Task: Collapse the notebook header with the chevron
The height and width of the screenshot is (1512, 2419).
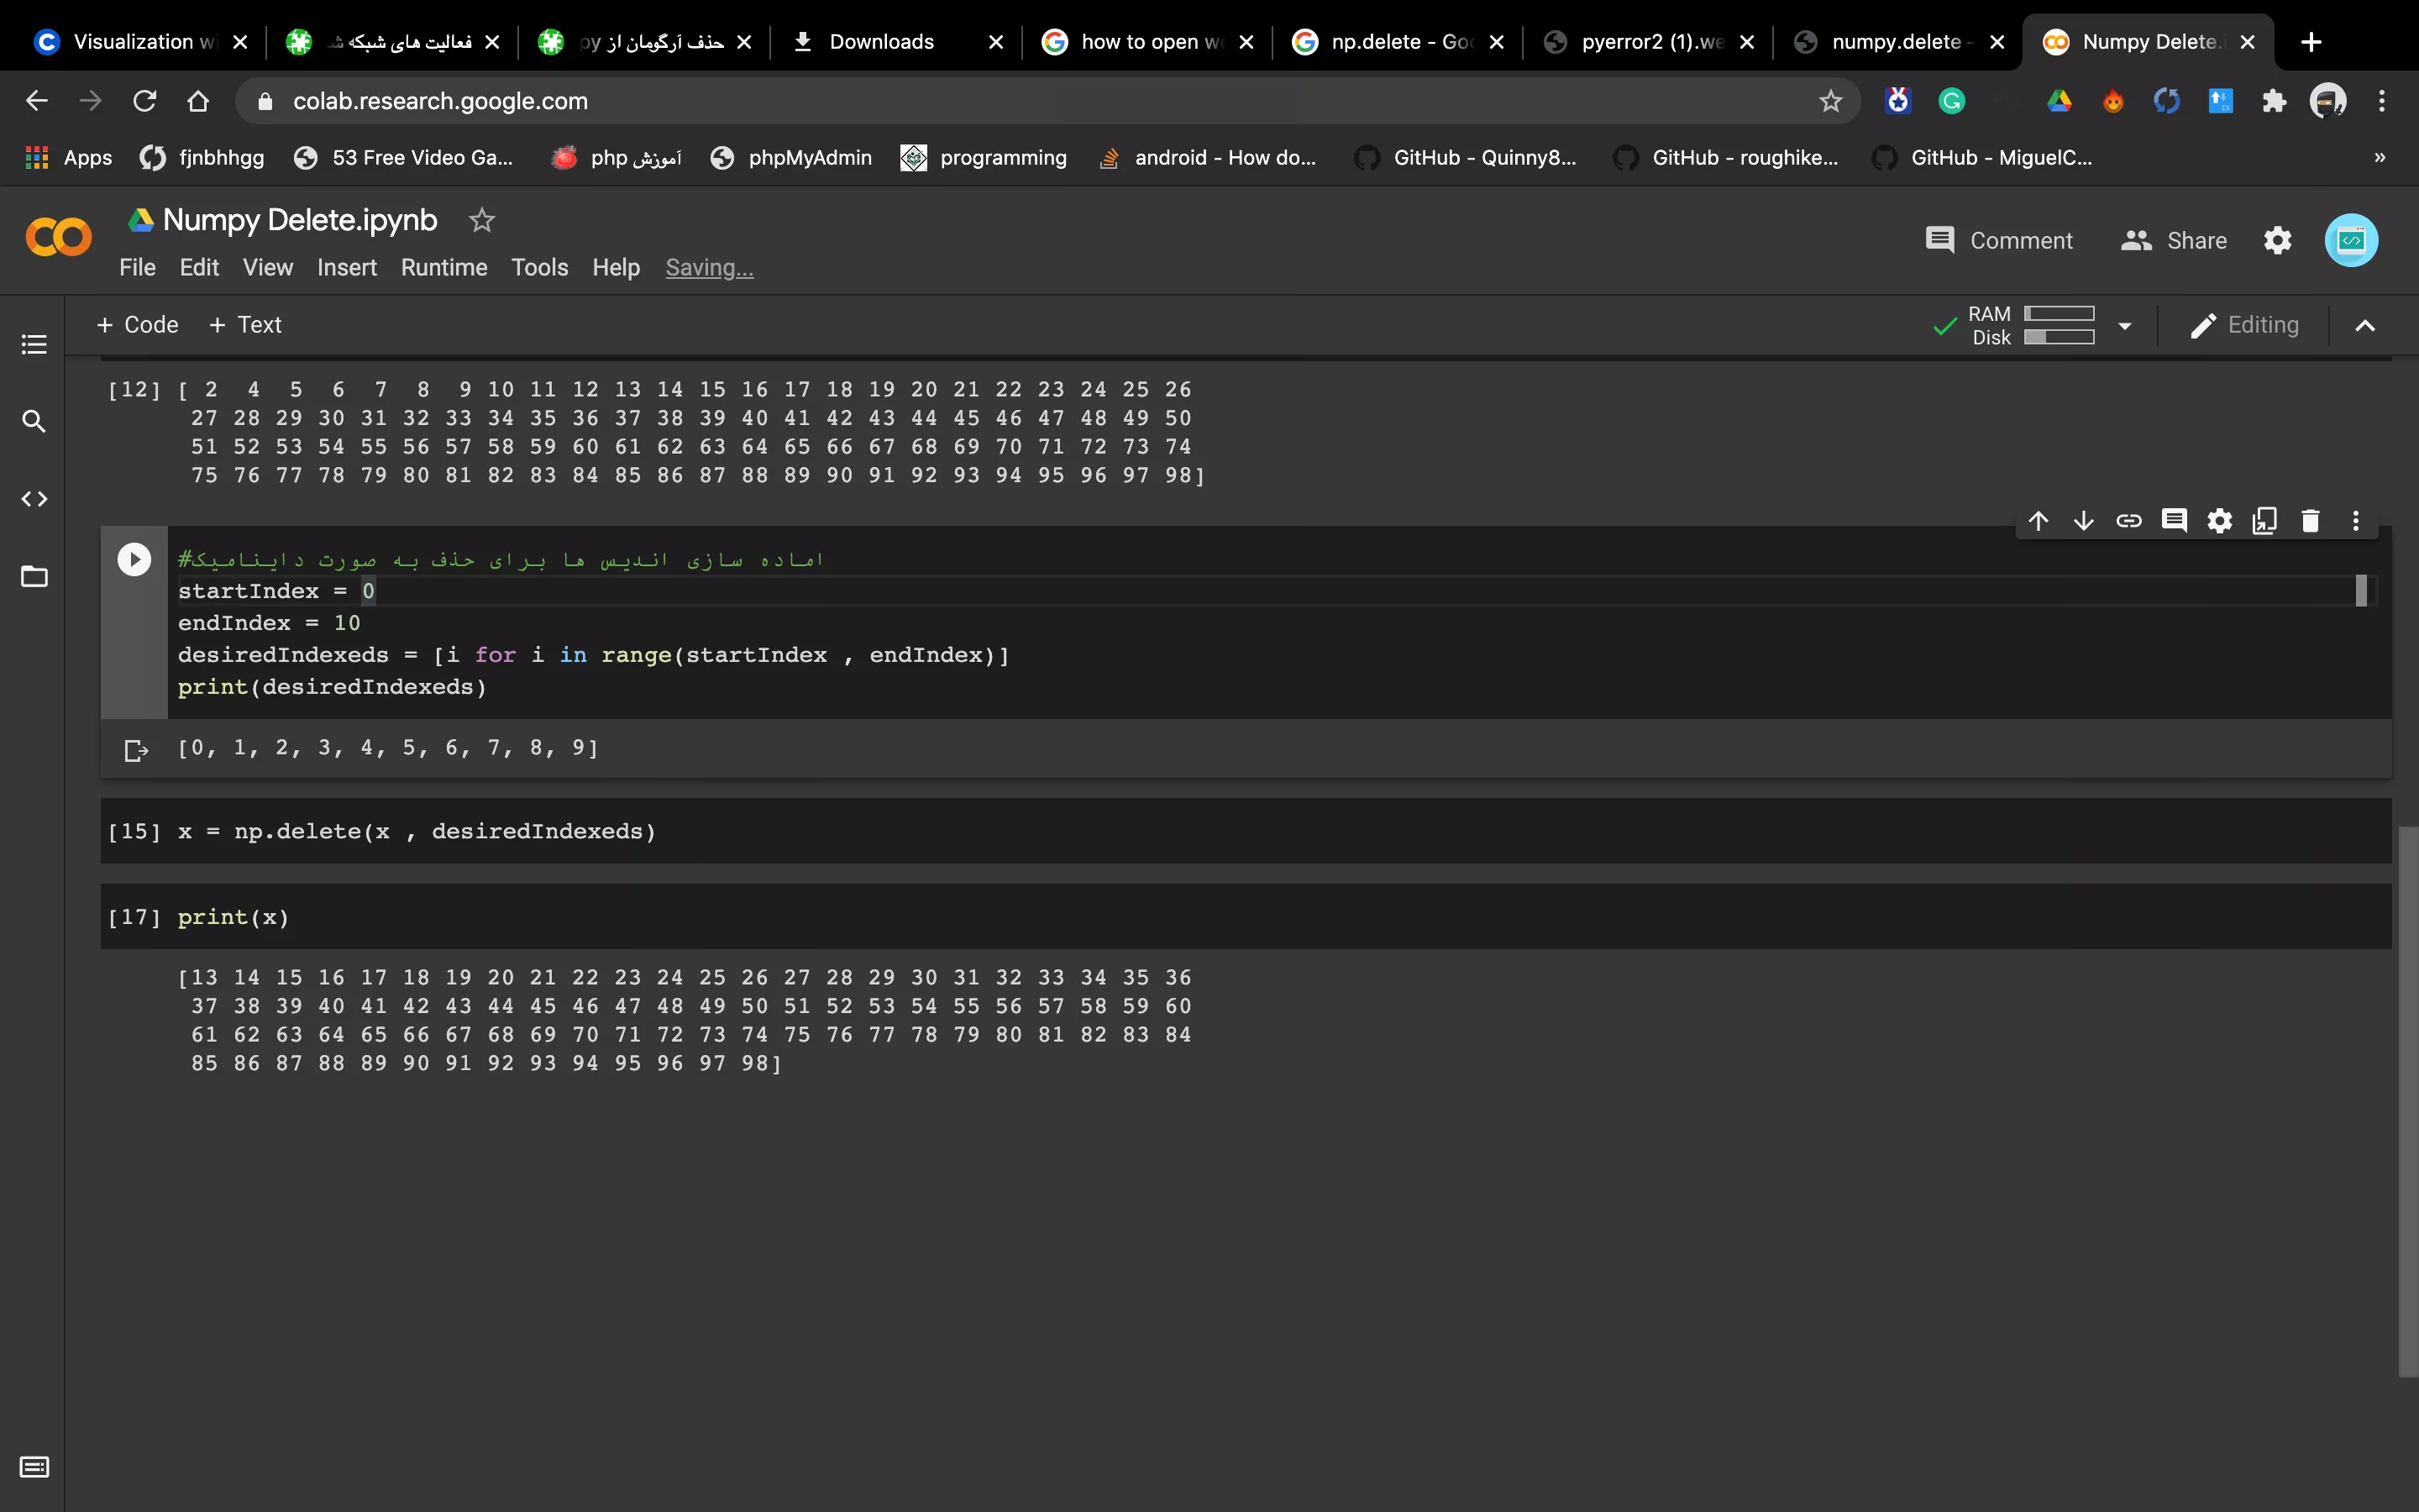Action: click(2365, 326)
